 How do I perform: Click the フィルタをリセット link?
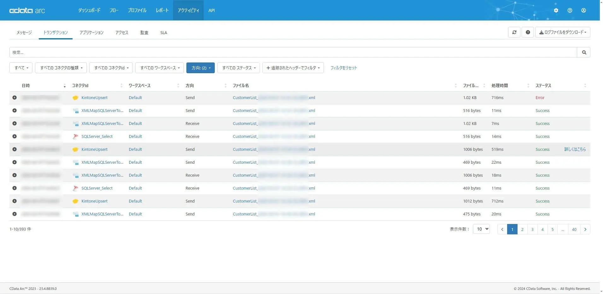[343, 68]
